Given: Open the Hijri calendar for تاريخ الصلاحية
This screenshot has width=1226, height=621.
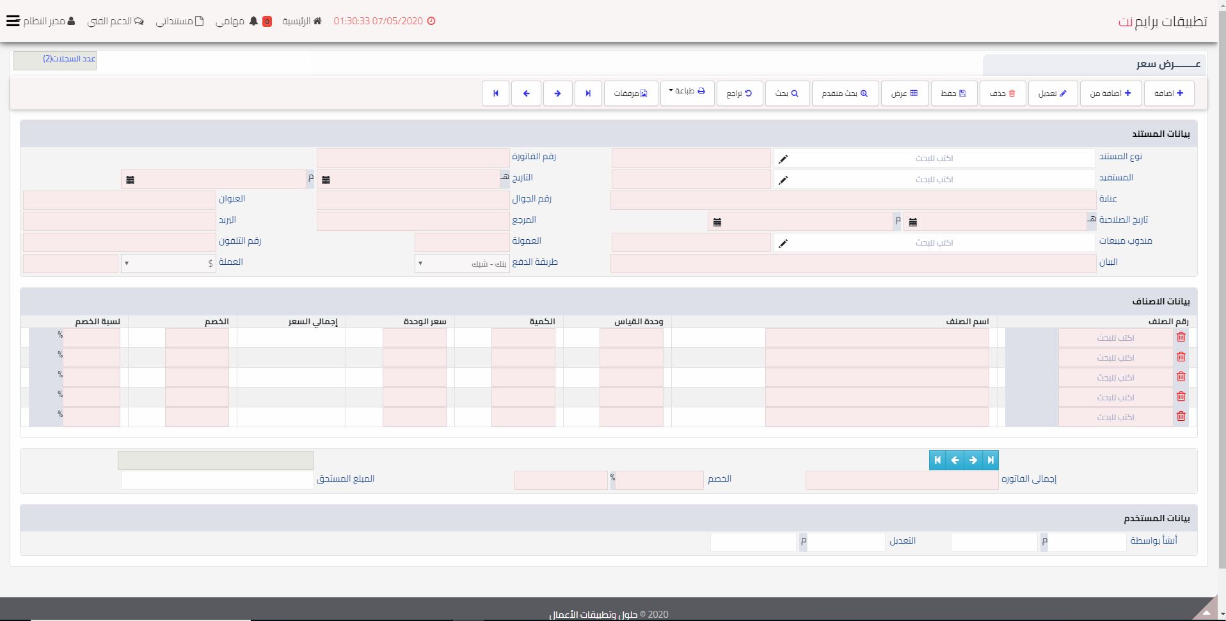Looking at the screenshot, I should click(x=912, y=222).
